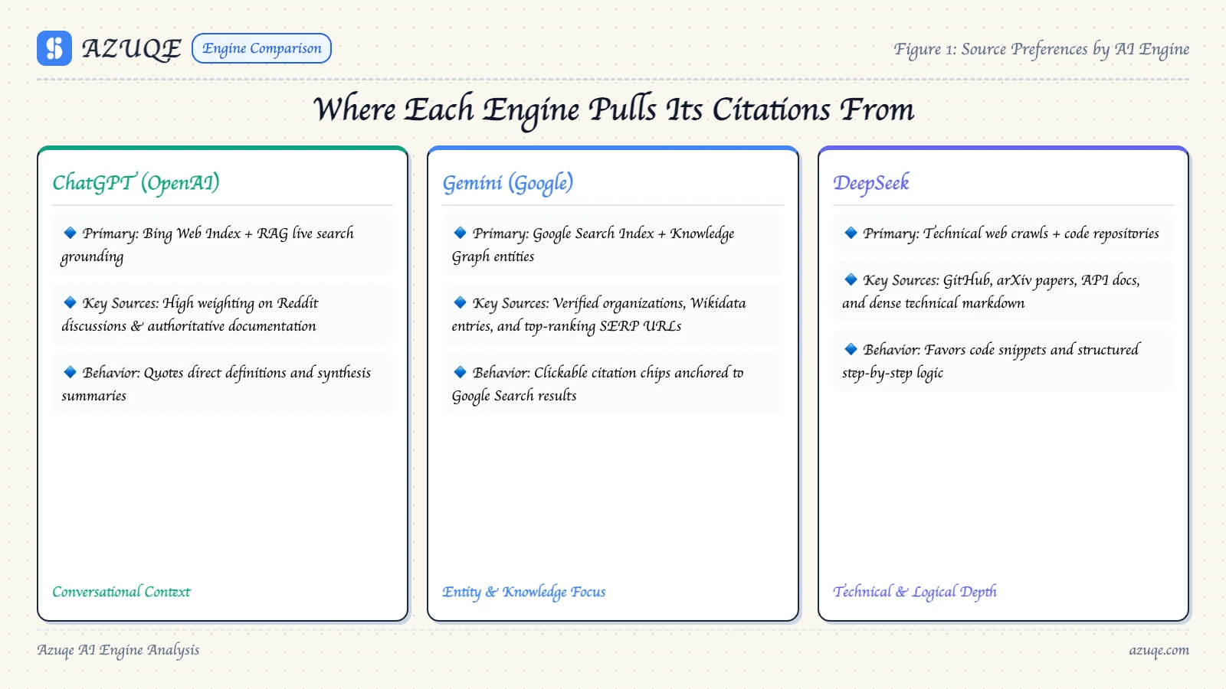
Task: Select the DeepSeek card heading
Action: coord(870,182)
